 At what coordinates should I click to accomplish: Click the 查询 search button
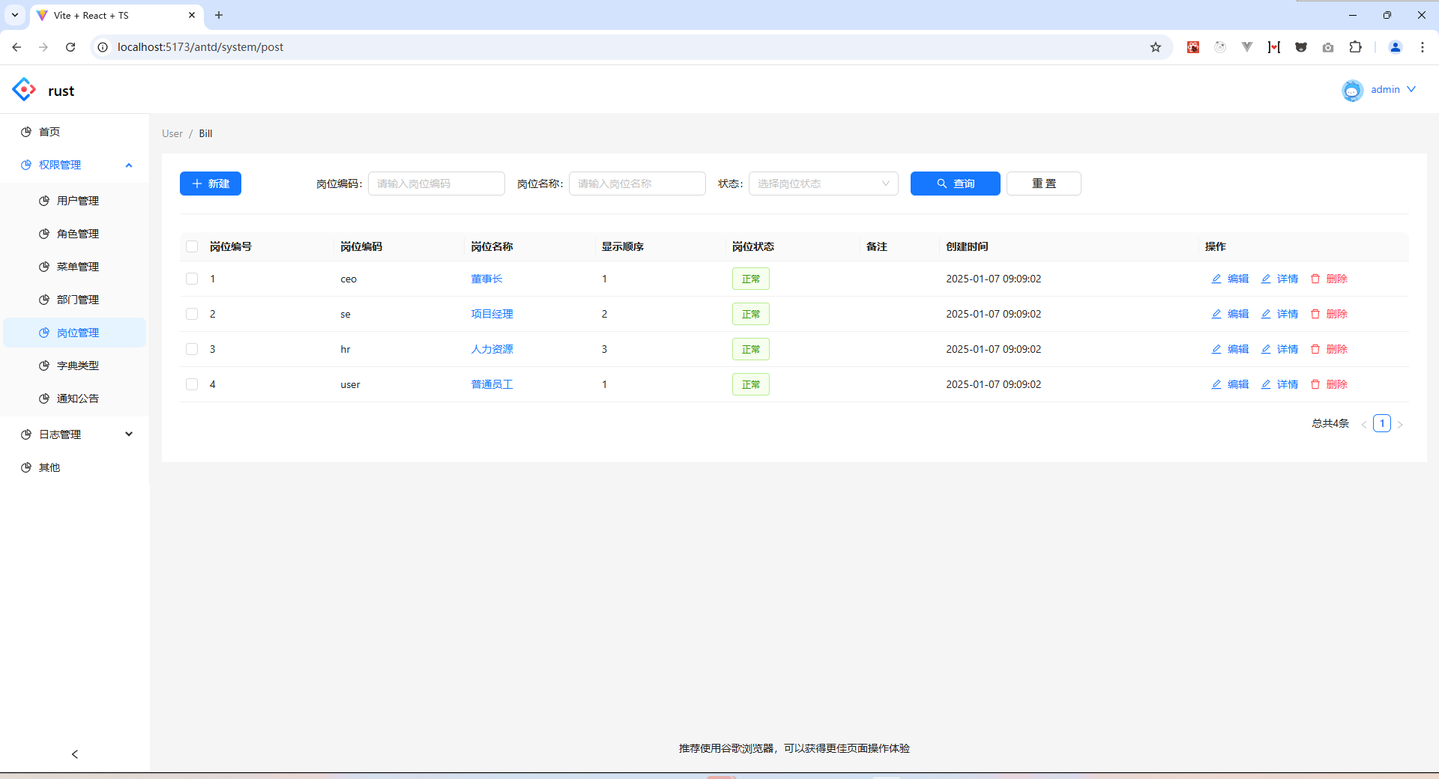coord(956,184)
